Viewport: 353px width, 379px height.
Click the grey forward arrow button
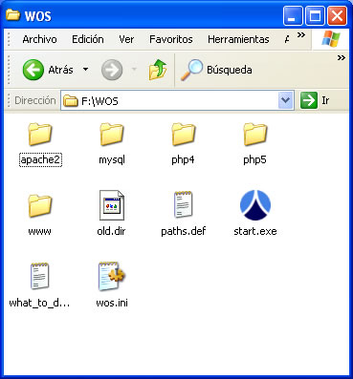(112, 70)
